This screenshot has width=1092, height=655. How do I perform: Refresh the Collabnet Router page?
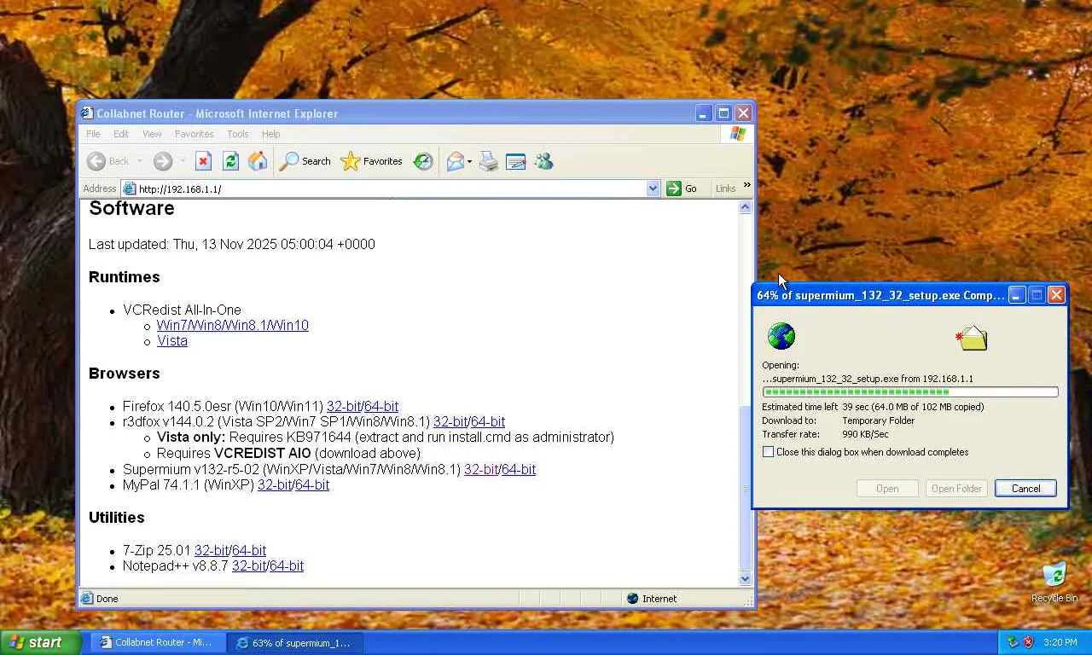[x=230, y=161]
